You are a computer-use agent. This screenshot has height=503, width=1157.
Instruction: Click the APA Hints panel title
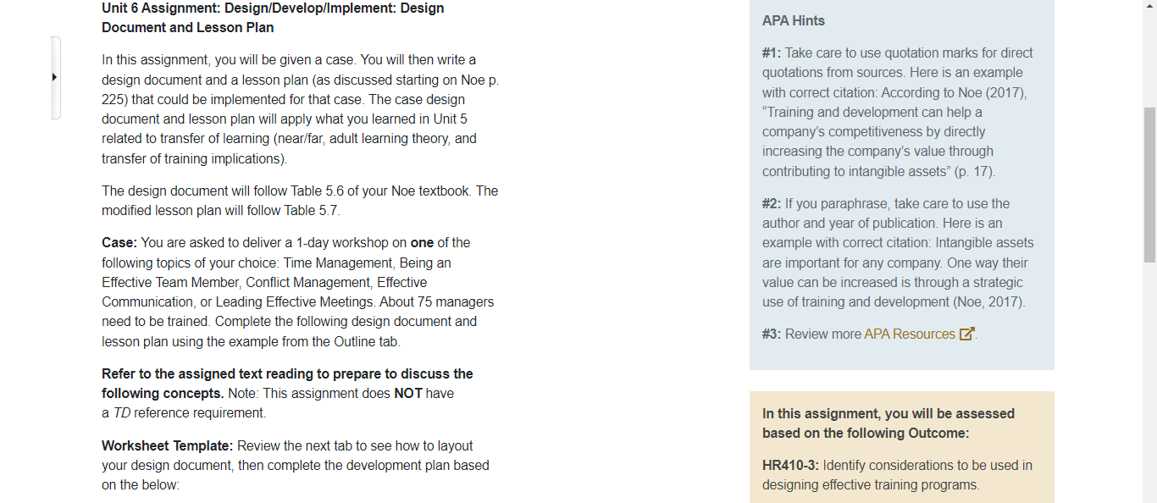click(x=794, y=19)
